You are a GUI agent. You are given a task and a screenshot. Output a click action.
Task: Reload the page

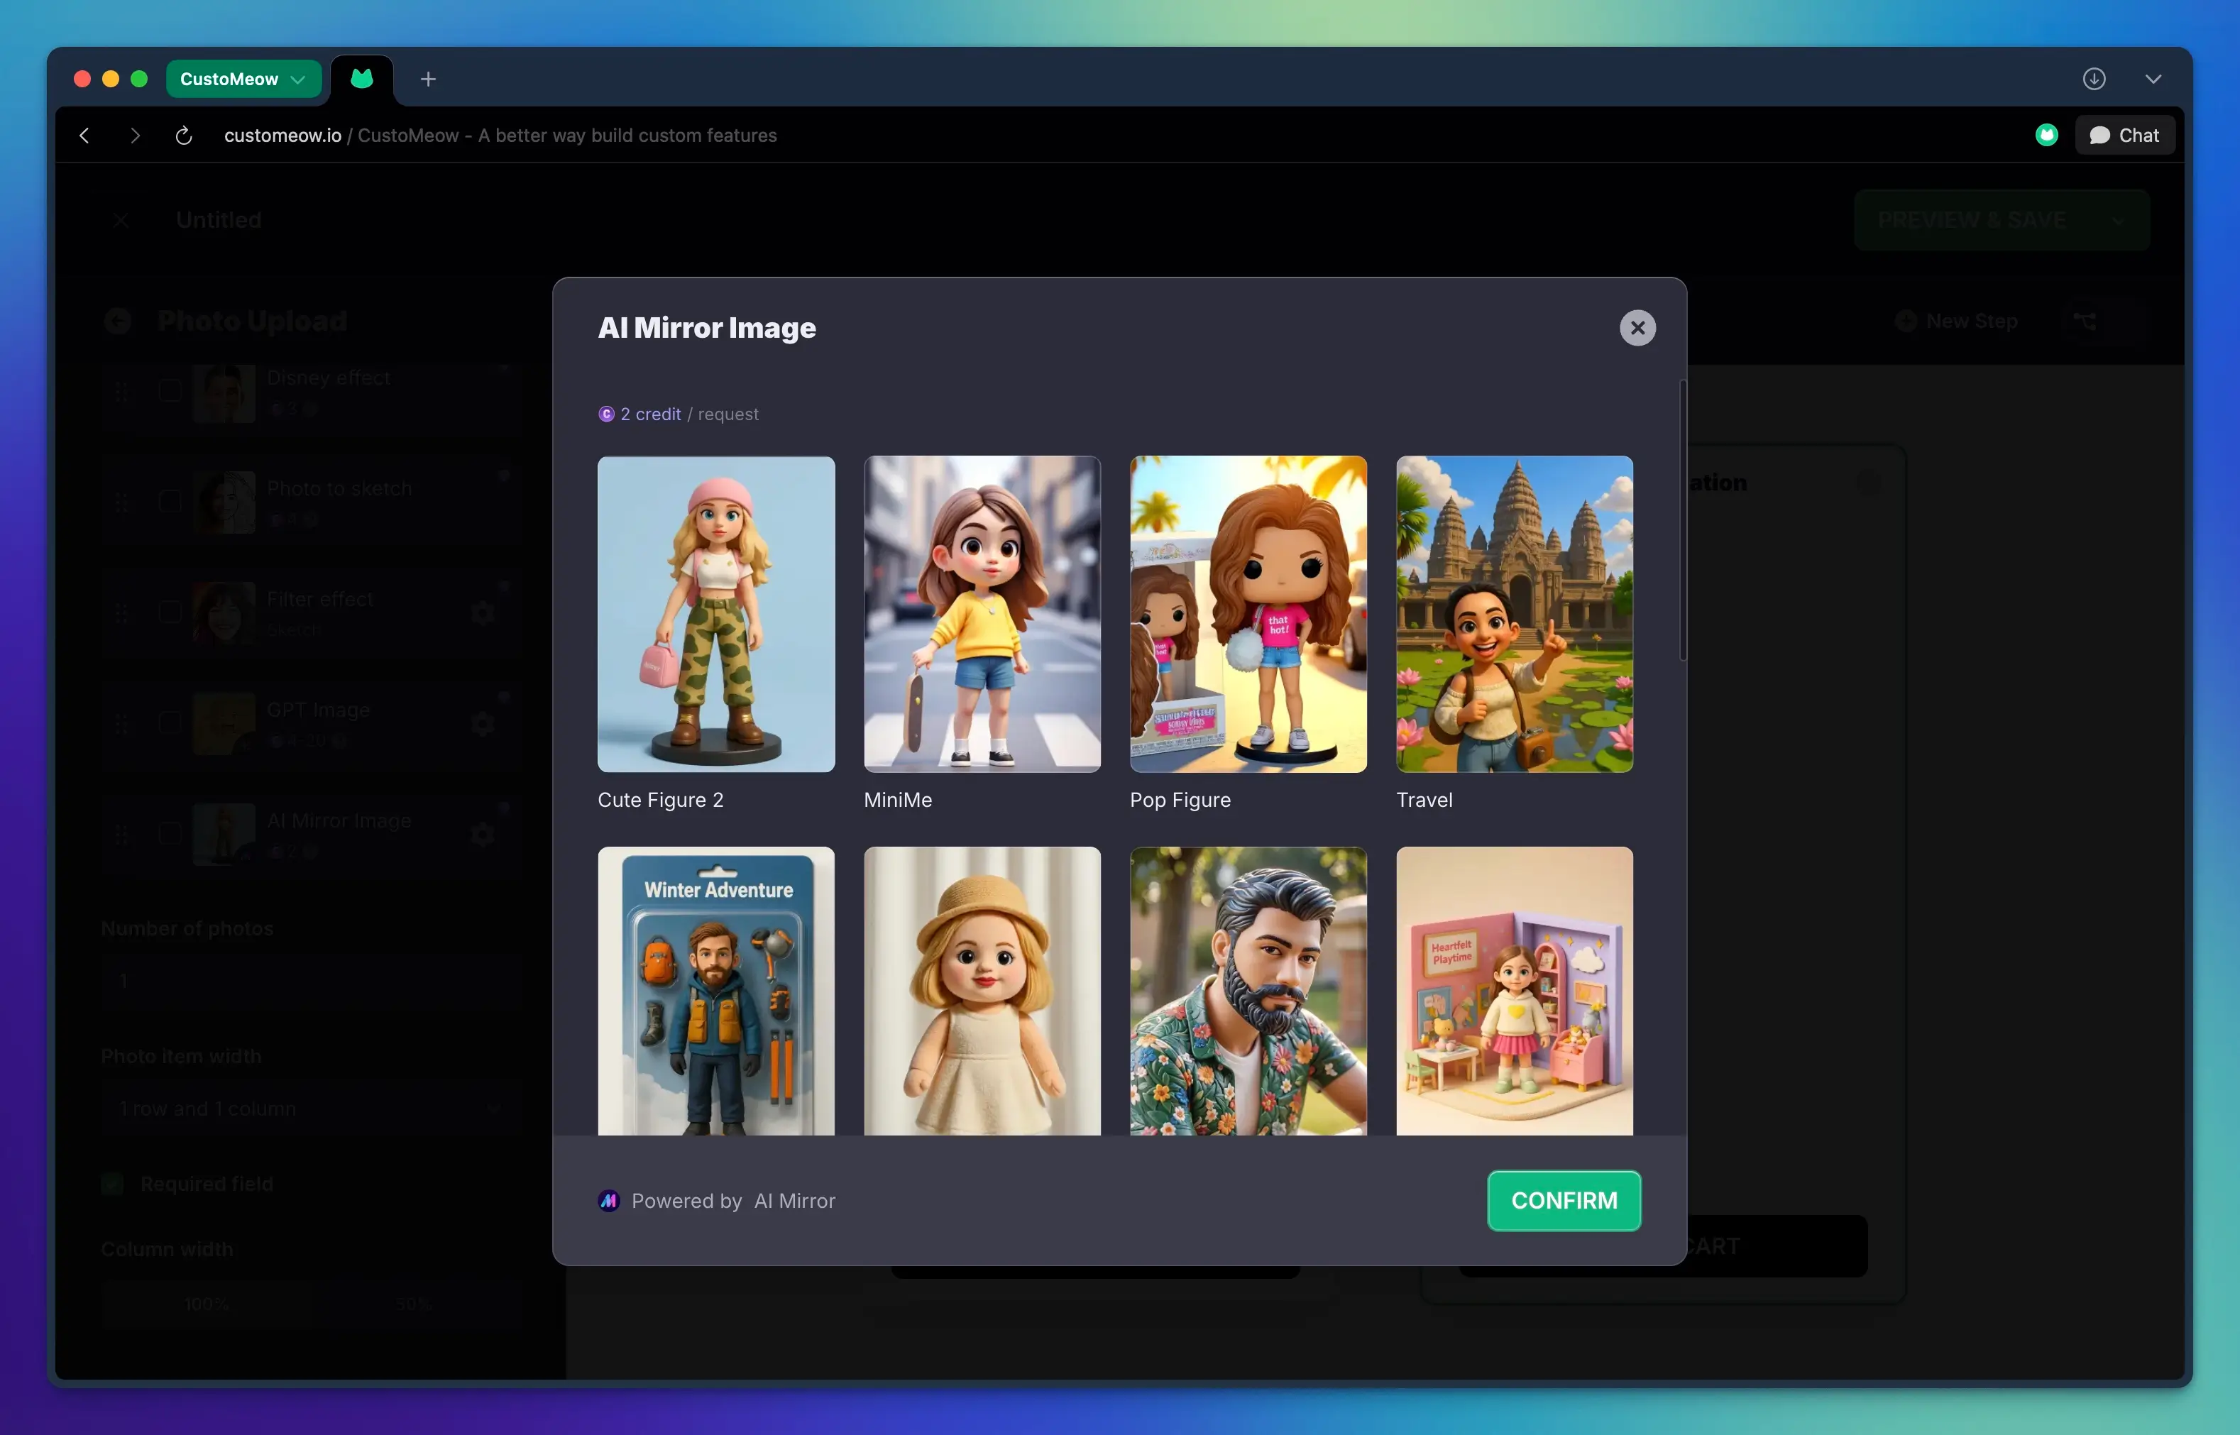[x=184, y=135]
